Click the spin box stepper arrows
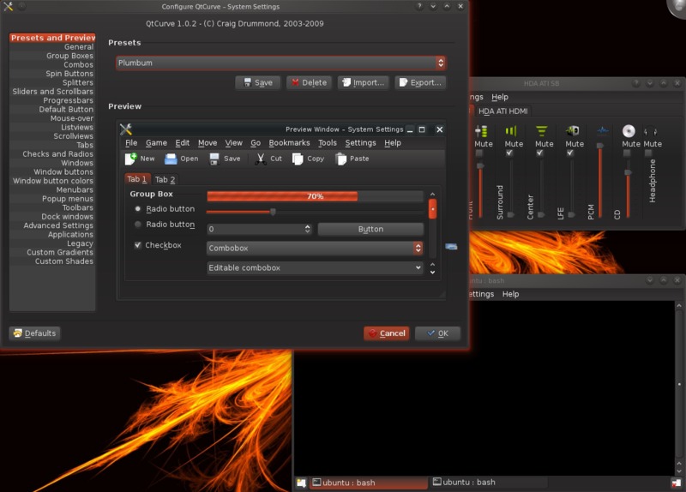Screen dimensions: 686x492 (308, 229)
